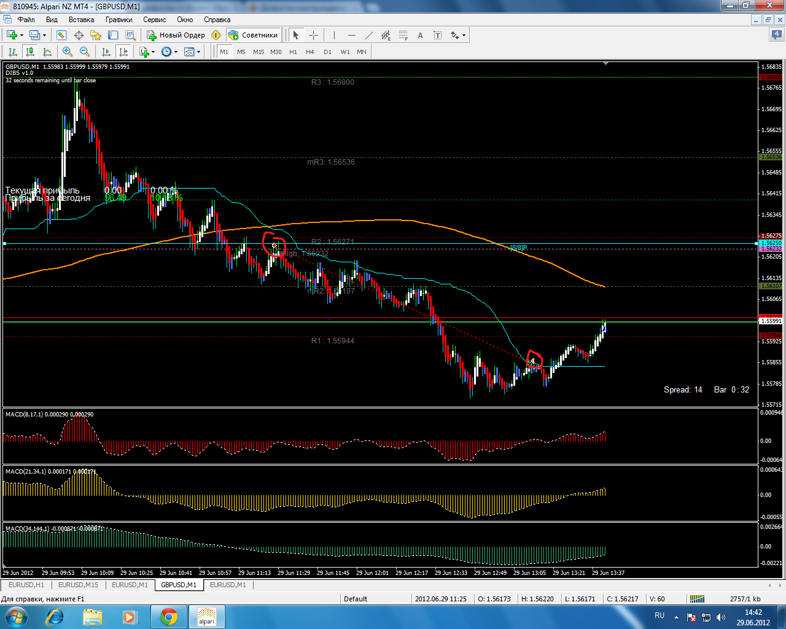Screen dimensions: 786x629
Task: Click the chart shift marker at top
Action: click(x=605, y=63)
